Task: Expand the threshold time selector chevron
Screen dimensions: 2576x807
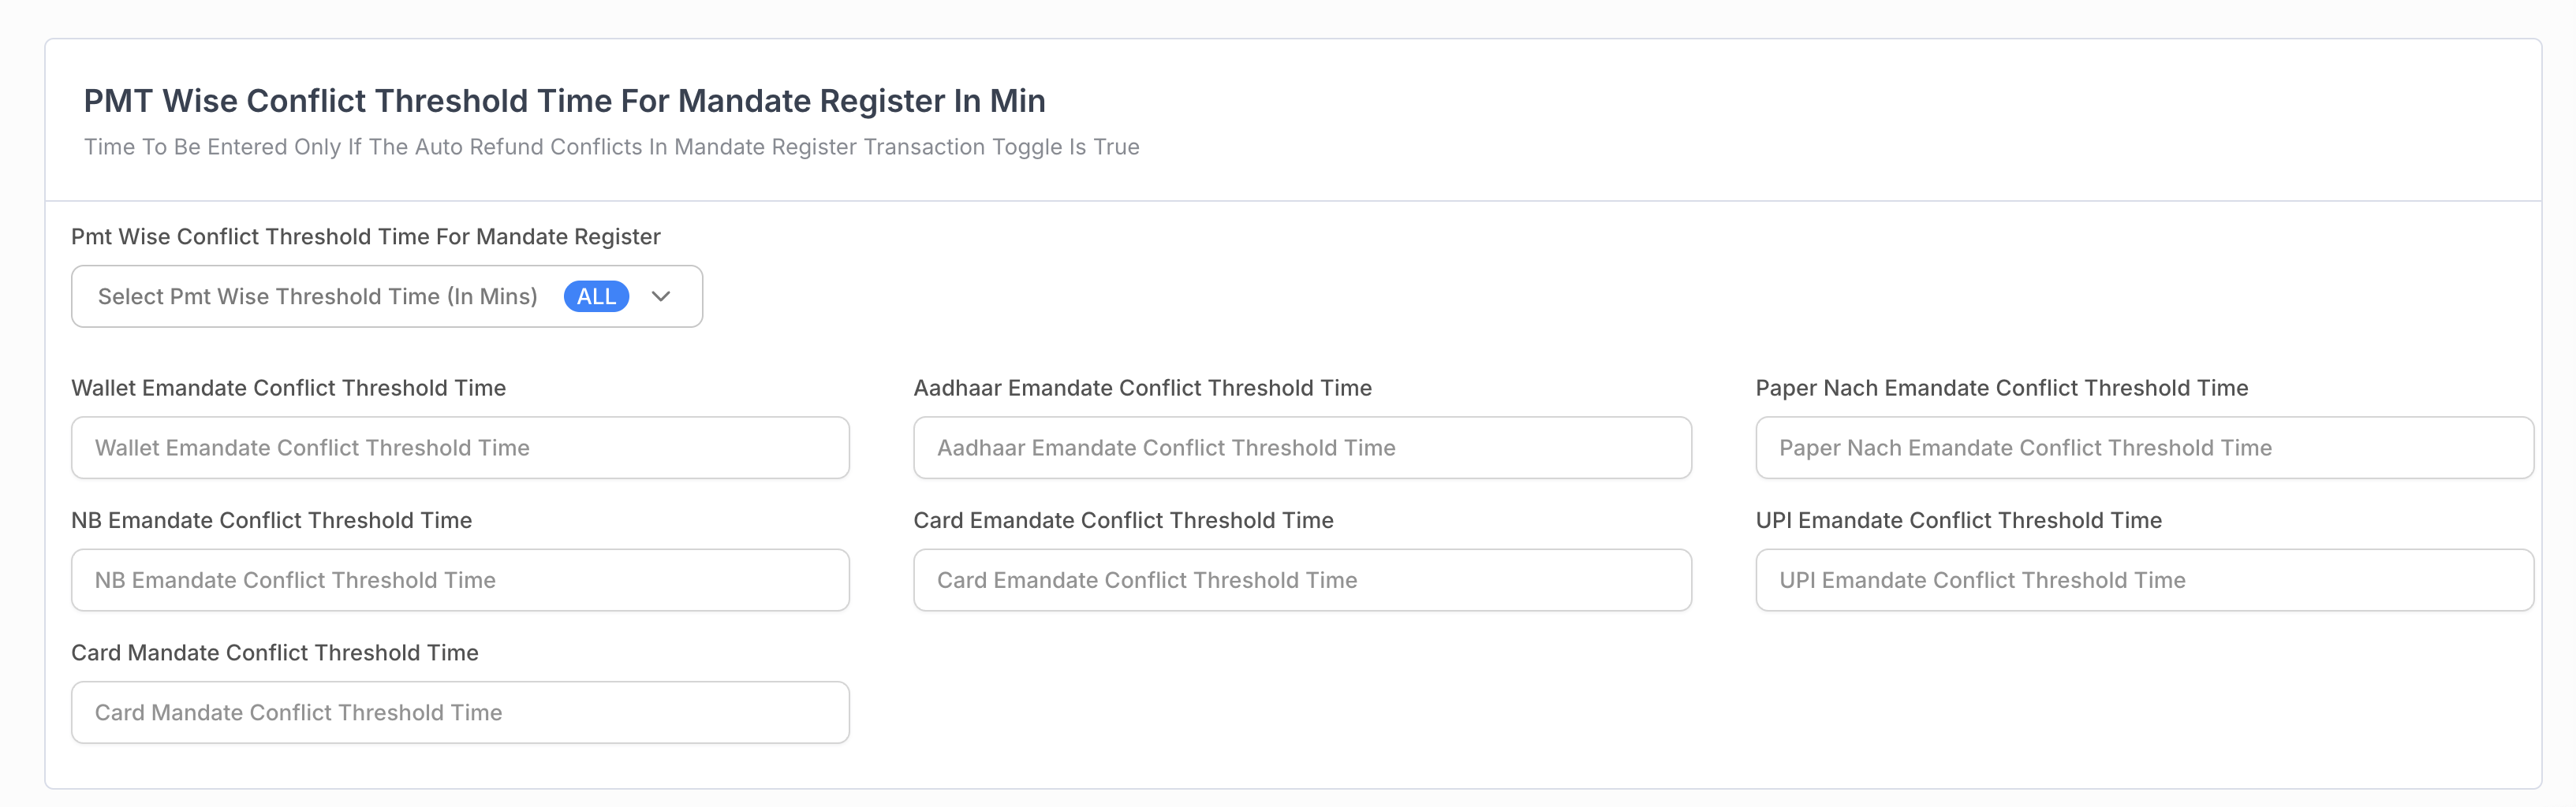Action: [x=660, y=296]
